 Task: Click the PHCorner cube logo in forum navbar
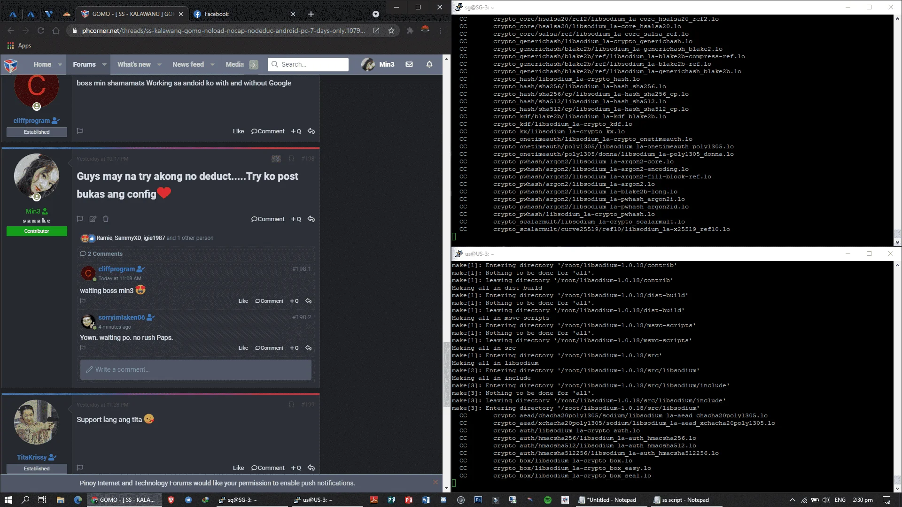[10, 65]
